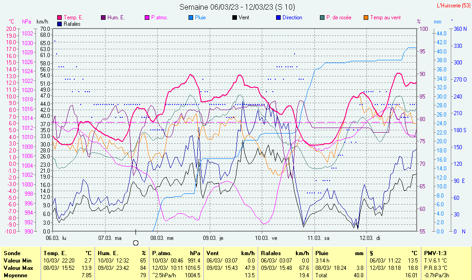Click the 12.03. di date label

click(x=370, y=238)
